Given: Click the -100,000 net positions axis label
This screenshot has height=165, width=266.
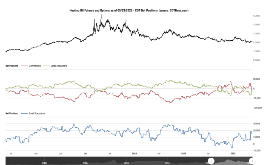Looking at the screenshot, I should (257, 108).
